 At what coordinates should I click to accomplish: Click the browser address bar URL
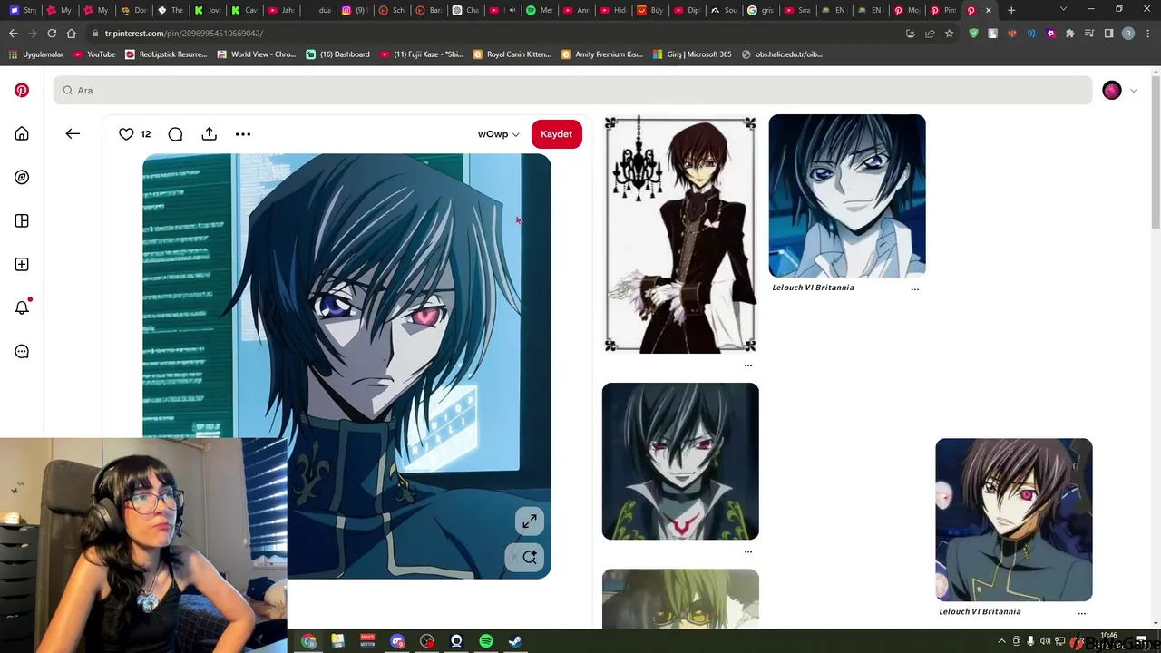click(183, 34)
